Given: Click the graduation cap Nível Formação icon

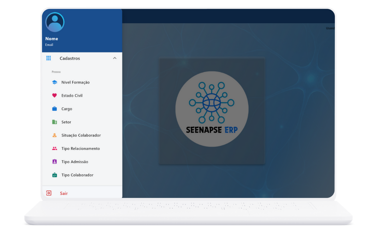Looking at the screenshot, I should pos(55,82).
